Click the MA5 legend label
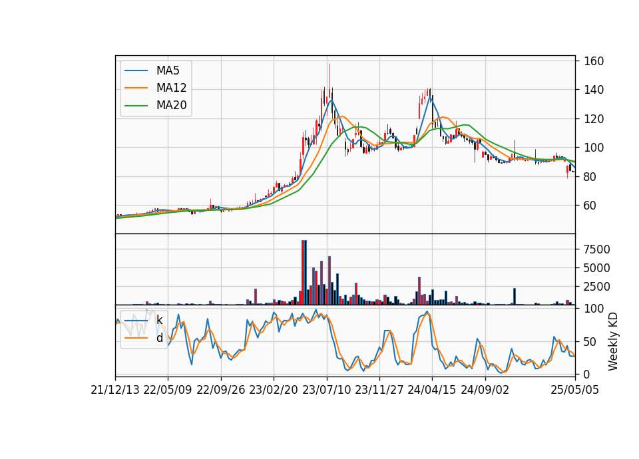 [x=168, y=71]
